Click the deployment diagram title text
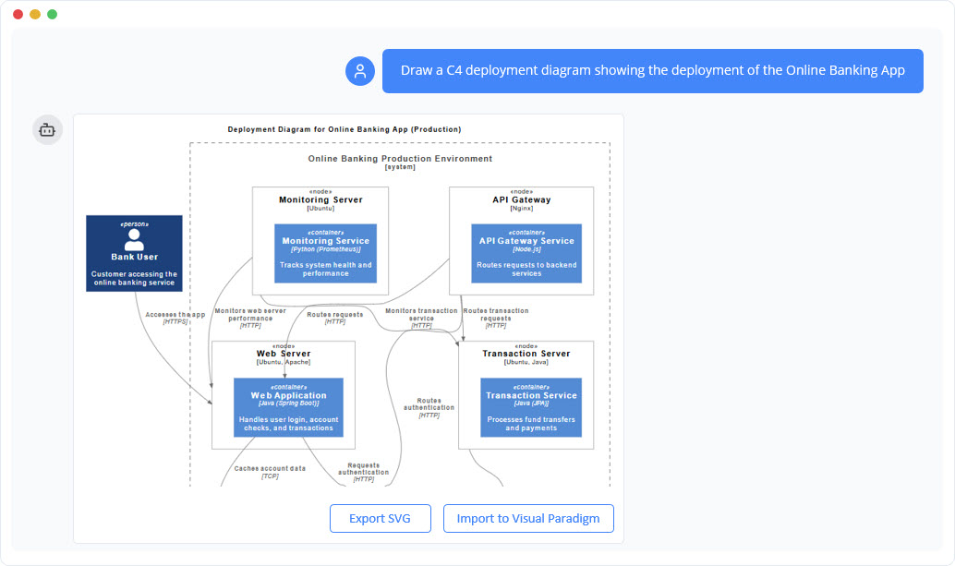This screenshot has height=566, width=955. (x=345, y=129)
